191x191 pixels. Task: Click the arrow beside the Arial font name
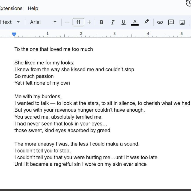point(55,22)
